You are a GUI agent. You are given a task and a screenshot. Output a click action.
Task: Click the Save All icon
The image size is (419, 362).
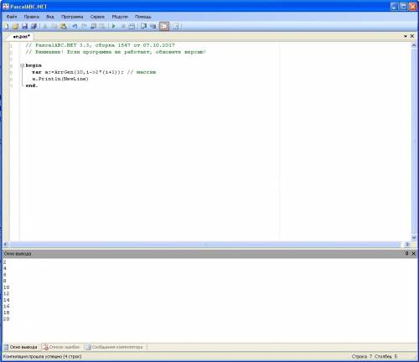point(34,26)
